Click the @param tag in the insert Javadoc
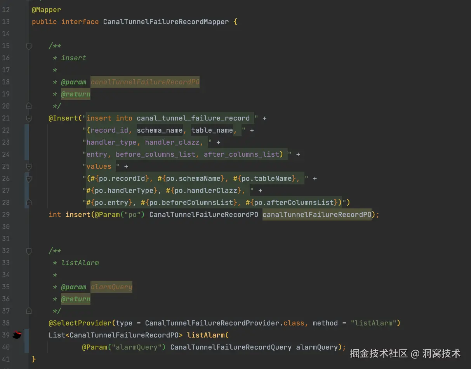The width and height of the screenshot is (471, 369). [74, 82]
